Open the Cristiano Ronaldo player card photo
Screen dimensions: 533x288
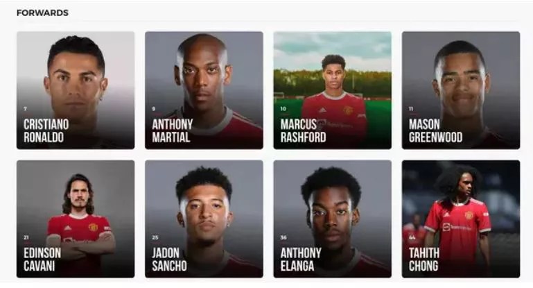76,90
